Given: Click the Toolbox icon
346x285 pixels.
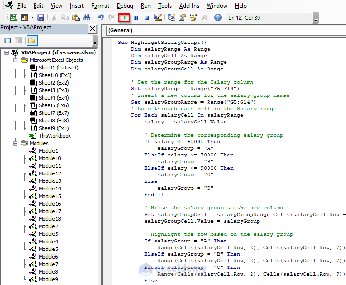Looking at the screenshot, I should tap(205, 17).
